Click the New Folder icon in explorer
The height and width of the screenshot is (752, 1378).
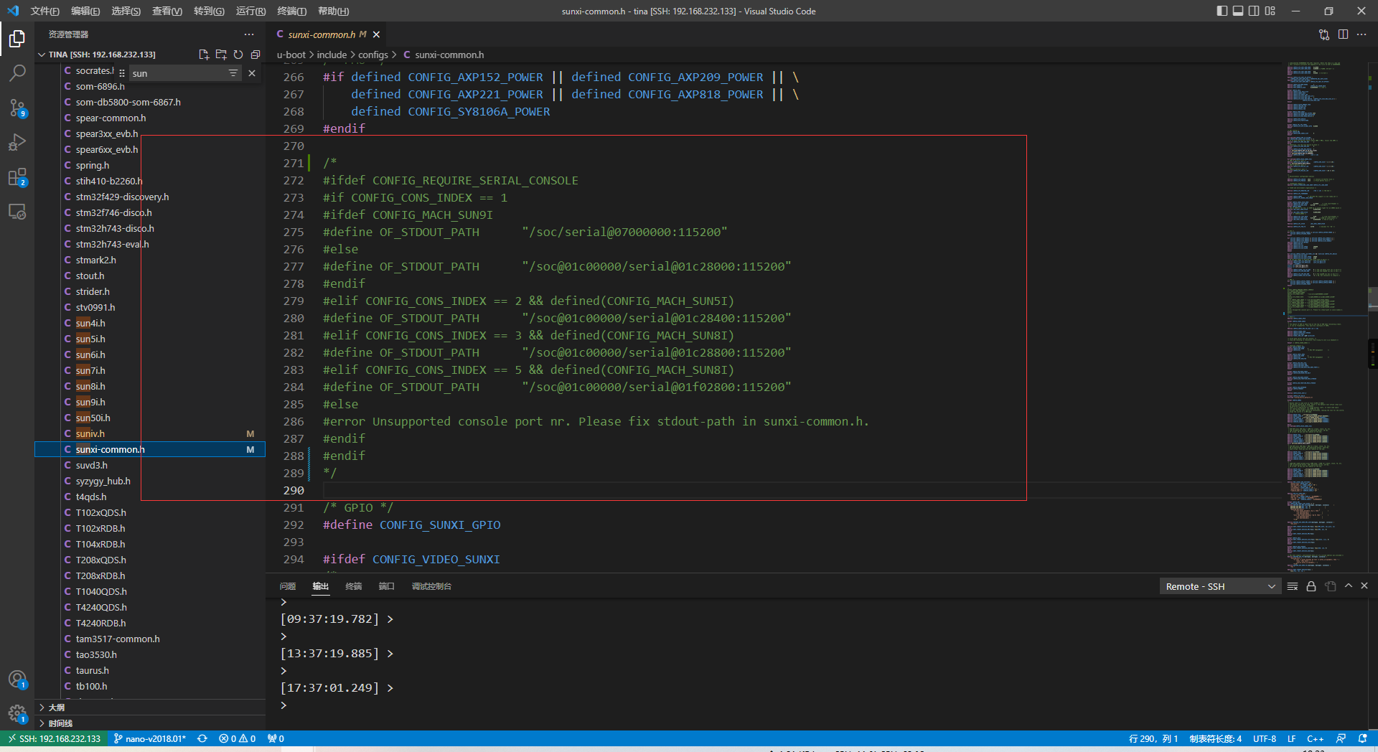point(221,55)
